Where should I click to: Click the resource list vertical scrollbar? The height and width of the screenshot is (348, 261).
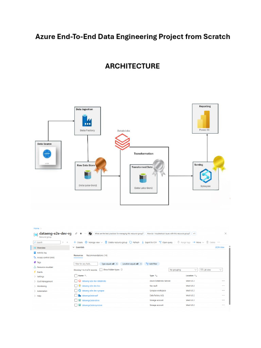click(x=229, y=275)
